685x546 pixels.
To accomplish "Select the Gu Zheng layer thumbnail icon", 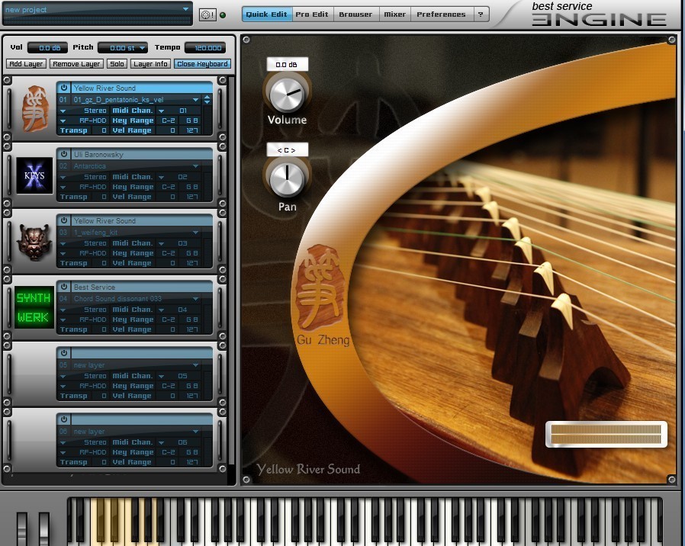I will [34, 109].
